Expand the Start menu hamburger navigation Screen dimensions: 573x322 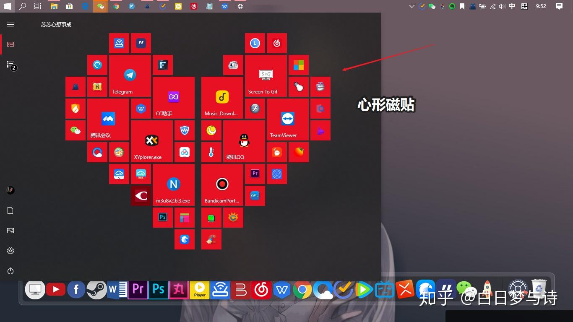10,25
